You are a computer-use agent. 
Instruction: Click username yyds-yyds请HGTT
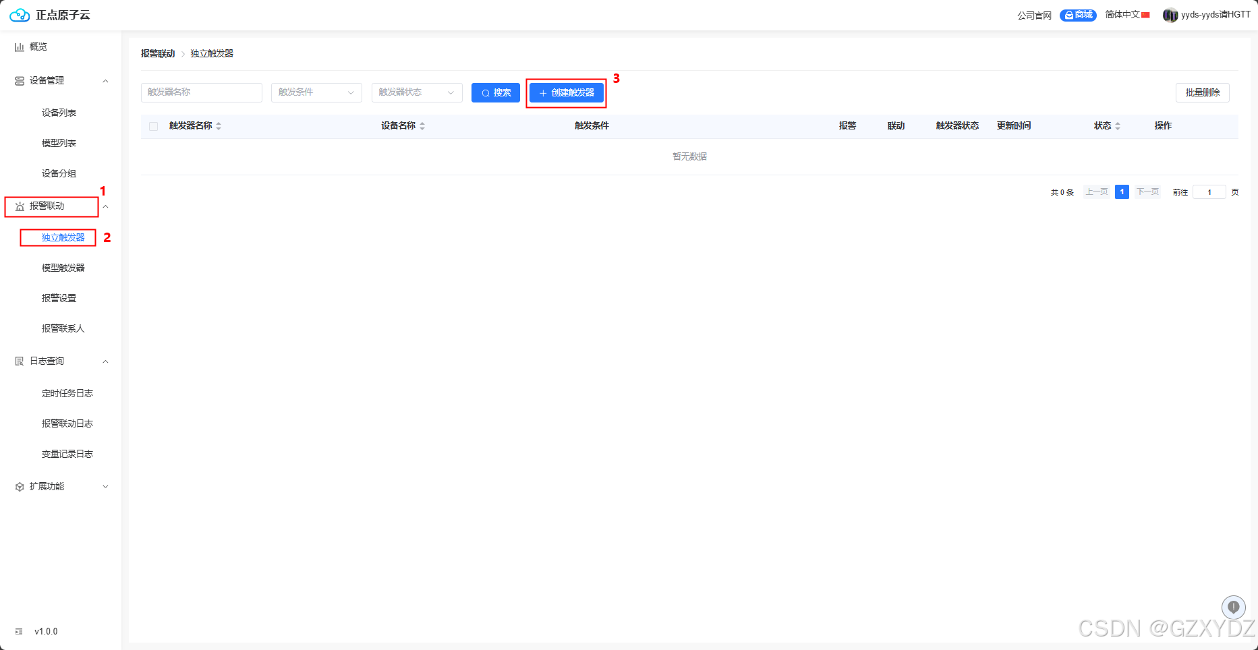(1216, 15)
